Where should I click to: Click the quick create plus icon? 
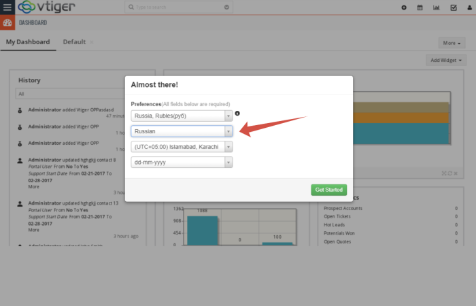[x=404, y=7]
